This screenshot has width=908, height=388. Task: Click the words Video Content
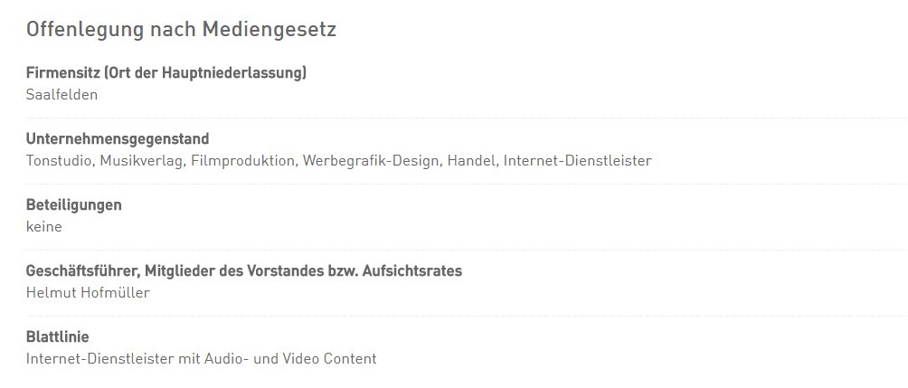pyautogui.click(x=329, y=359)
